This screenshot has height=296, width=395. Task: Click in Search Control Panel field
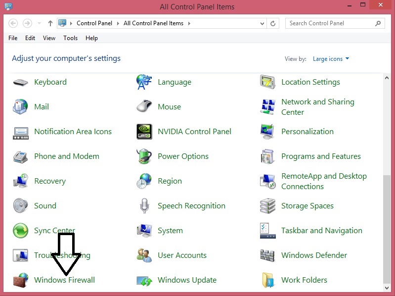pyautogui.click(x=335, y=23)
